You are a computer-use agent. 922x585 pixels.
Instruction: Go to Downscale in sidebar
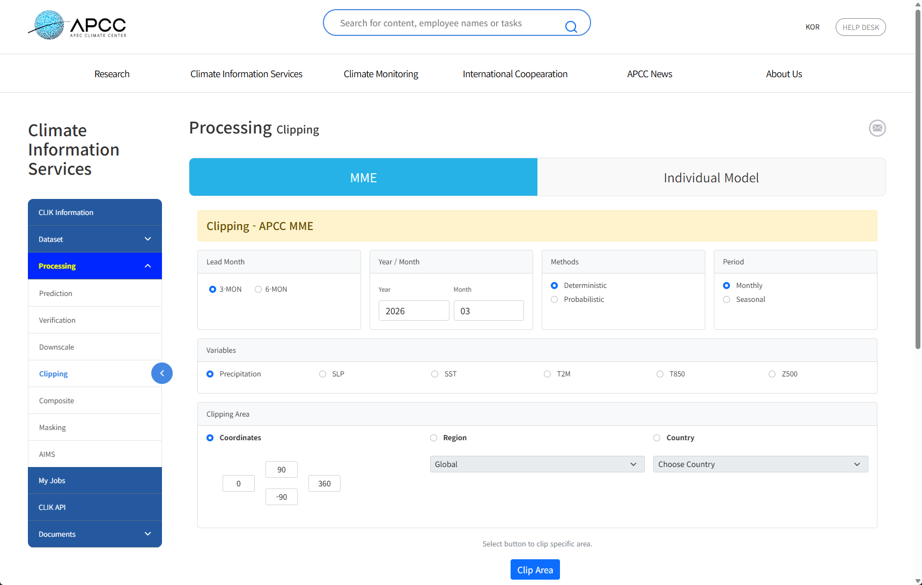coord(95,347)
